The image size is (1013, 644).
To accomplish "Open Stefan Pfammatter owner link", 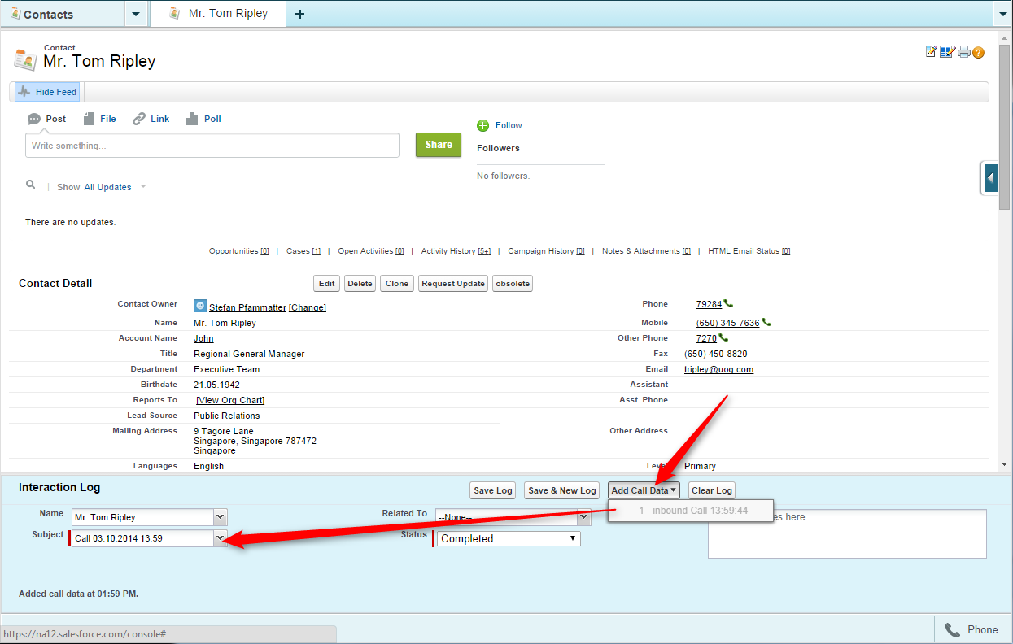I will click(x=247, y=307).
